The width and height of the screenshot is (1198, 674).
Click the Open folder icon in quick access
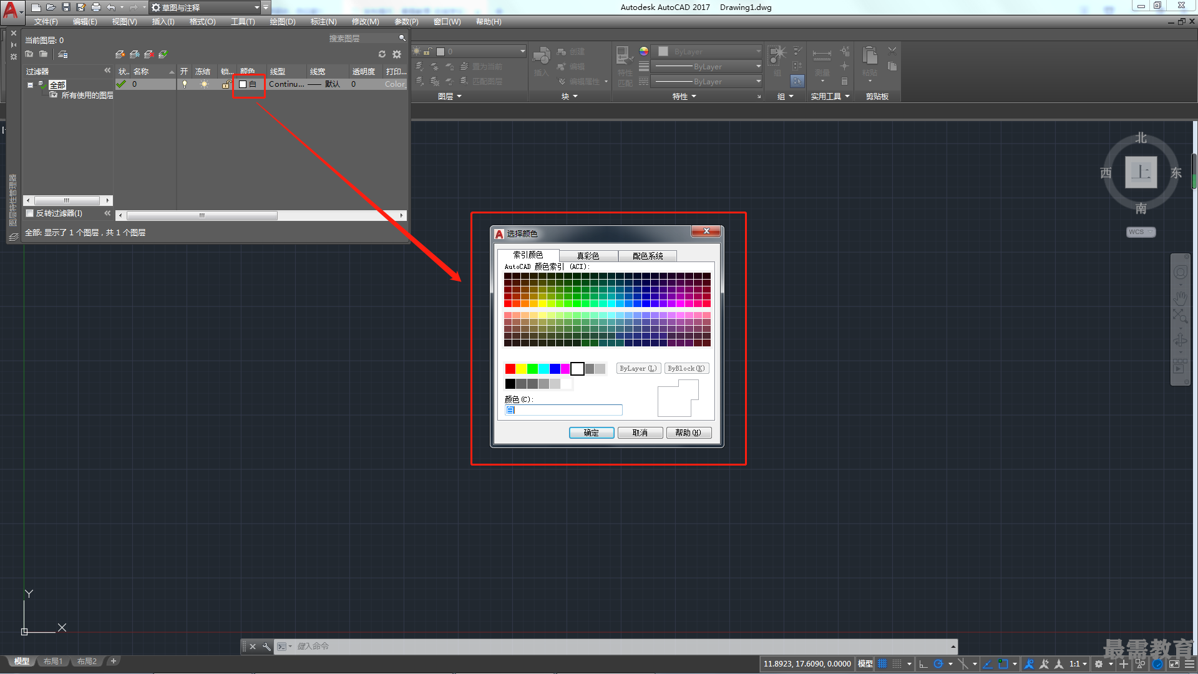(x=51, y=7)
